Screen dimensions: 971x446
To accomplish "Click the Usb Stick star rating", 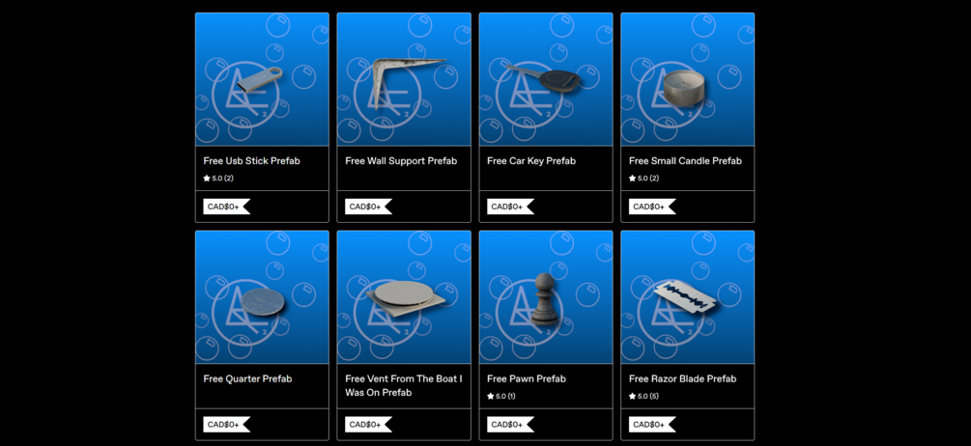I will coord(218,179).
